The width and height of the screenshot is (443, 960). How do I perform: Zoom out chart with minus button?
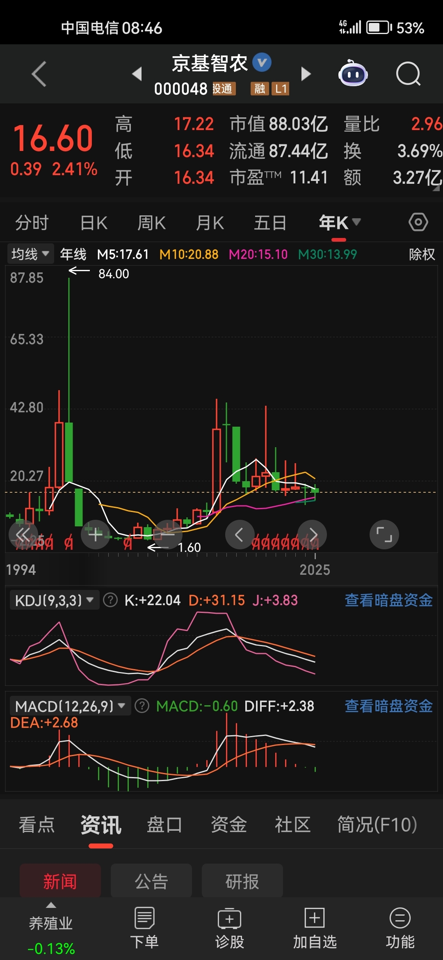tap(168, 535)
